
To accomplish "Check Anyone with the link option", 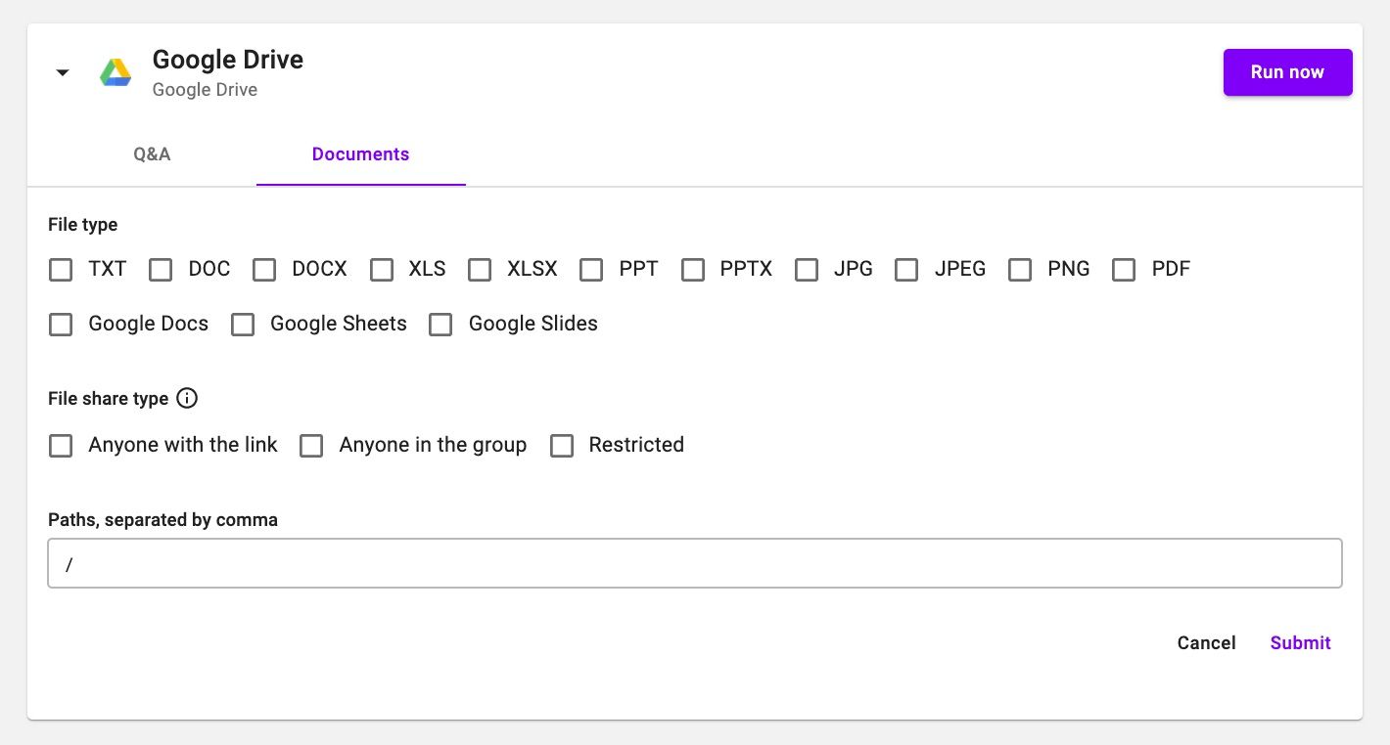I will pyautogui.click(x=61, y=446).
